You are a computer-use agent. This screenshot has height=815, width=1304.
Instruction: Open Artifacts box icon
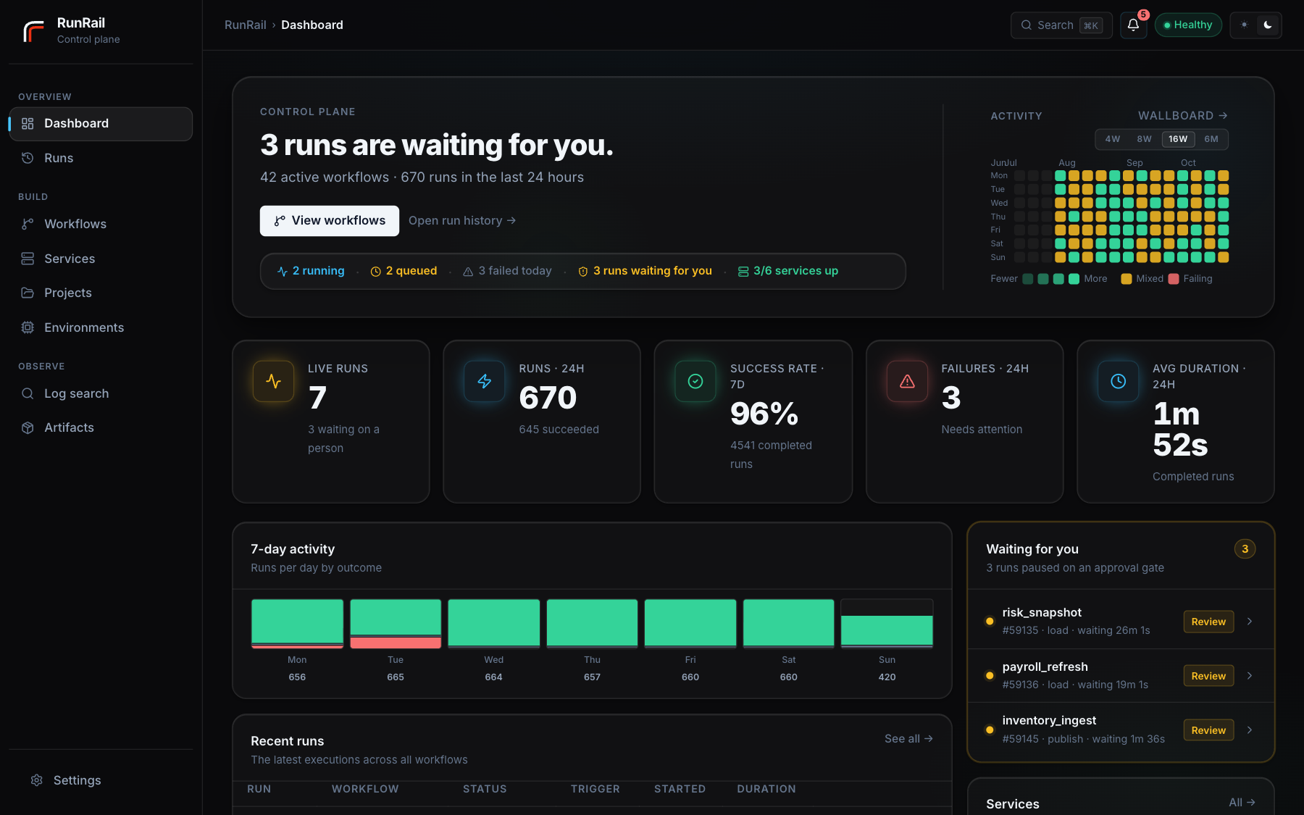point(28,427)
